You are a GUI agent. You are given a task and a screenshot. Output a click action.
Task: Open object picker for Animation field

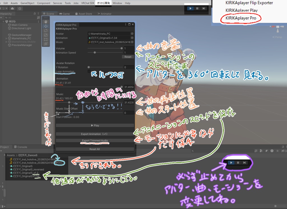[132, 38]
